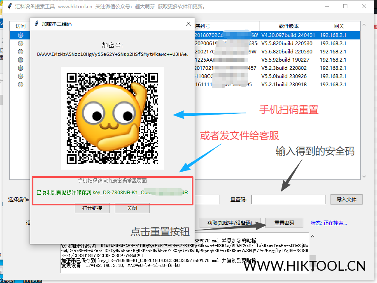
Task: Click the feather icon in QR dialog title
Action: coord(37,24)
